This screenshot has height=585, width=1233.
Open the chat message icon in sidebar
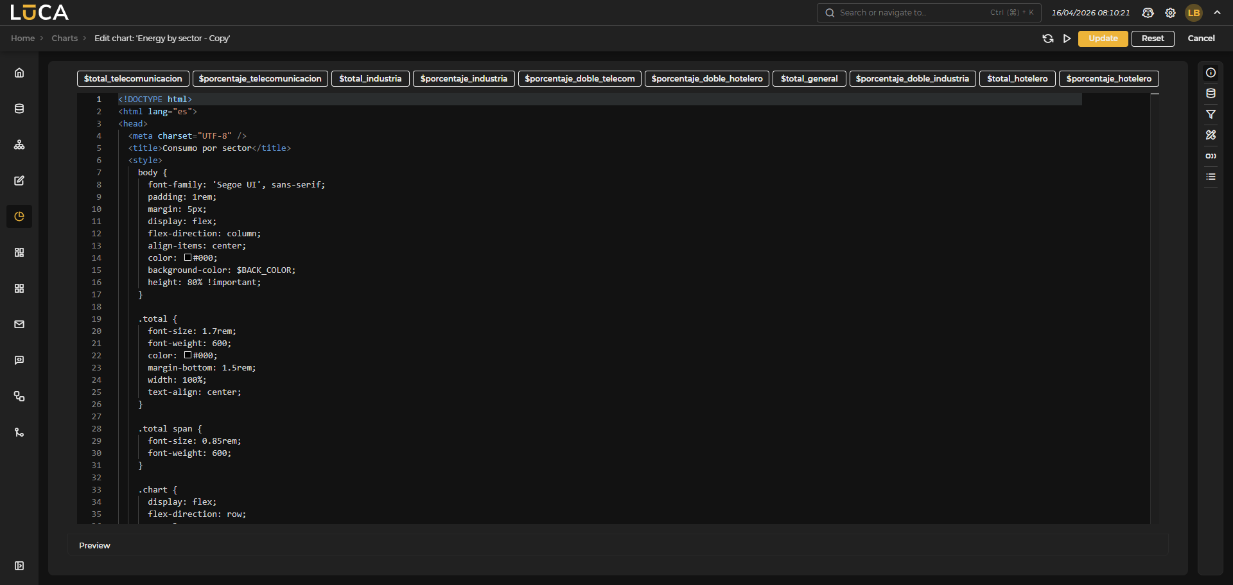[19, 360]
